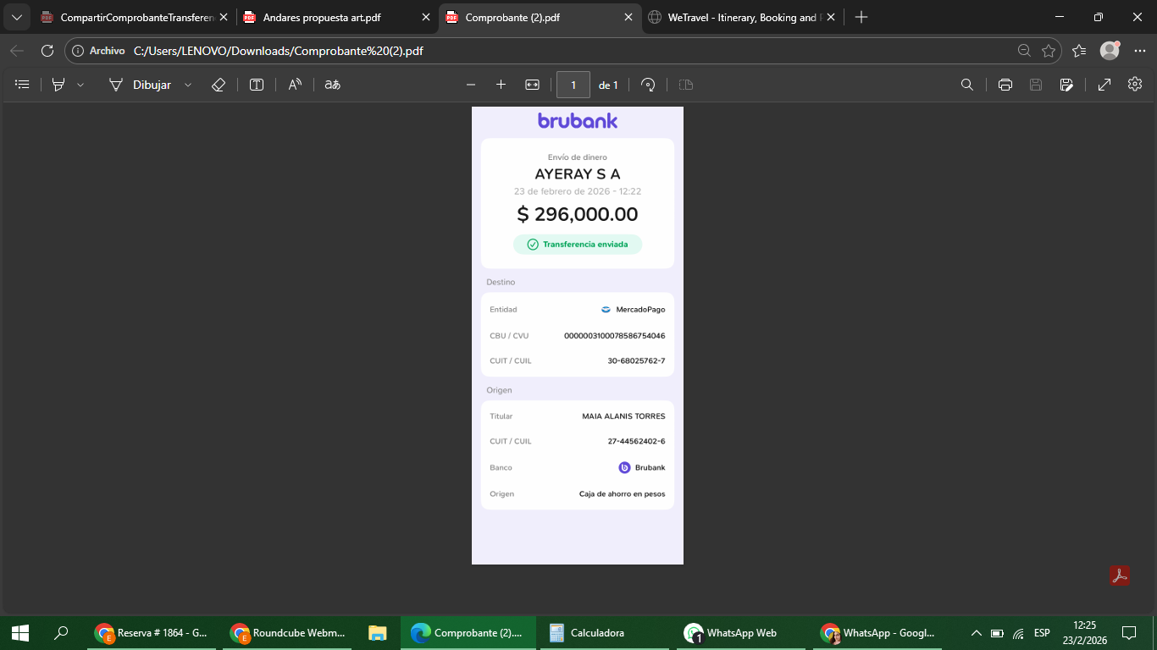Image resolution: width=1157 pixels, height=650 pixels.
Task: Enter full screen PDF view
Action: (1104, 85)
